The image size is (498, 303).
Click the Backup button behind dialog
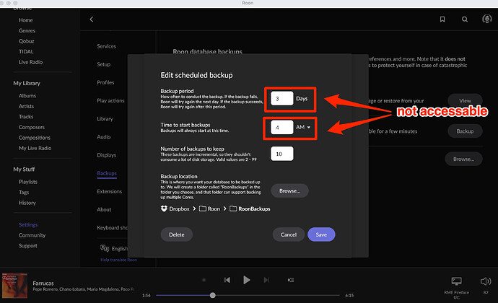pos(465,131)
